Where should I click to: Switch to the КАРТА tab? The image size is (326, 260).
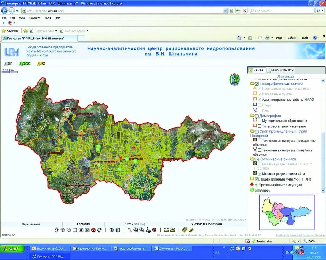tap(256, 70)
